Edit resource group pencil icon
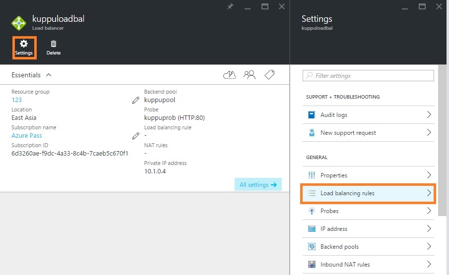Viewport: 449px width, 275px height. tap(135, 100)
